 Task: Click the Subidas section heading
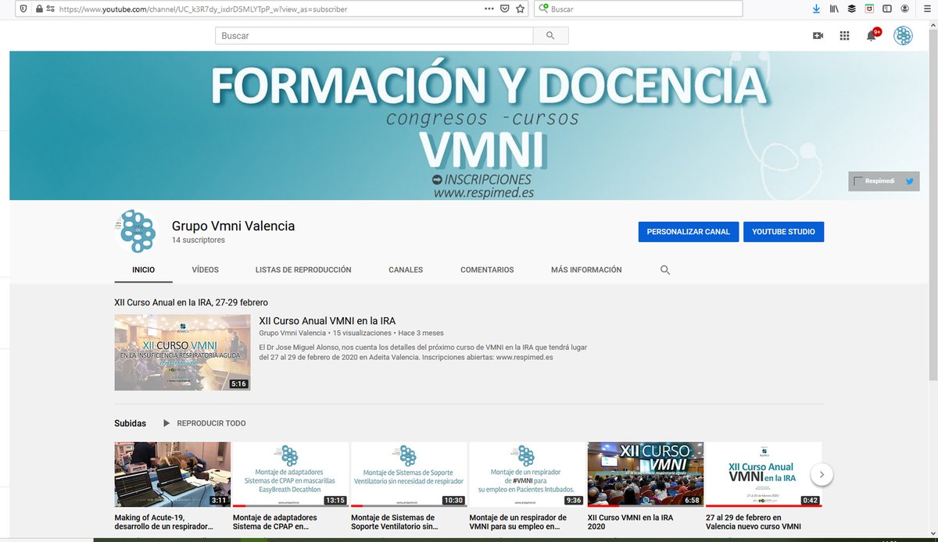pyautogui.click(x=130, y=423)
